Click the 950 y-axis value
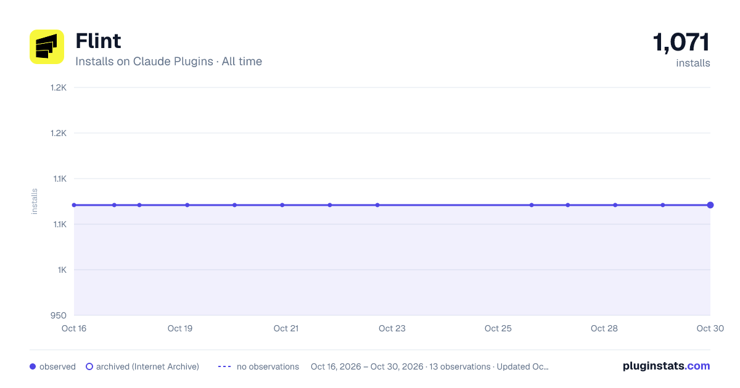 59,315
